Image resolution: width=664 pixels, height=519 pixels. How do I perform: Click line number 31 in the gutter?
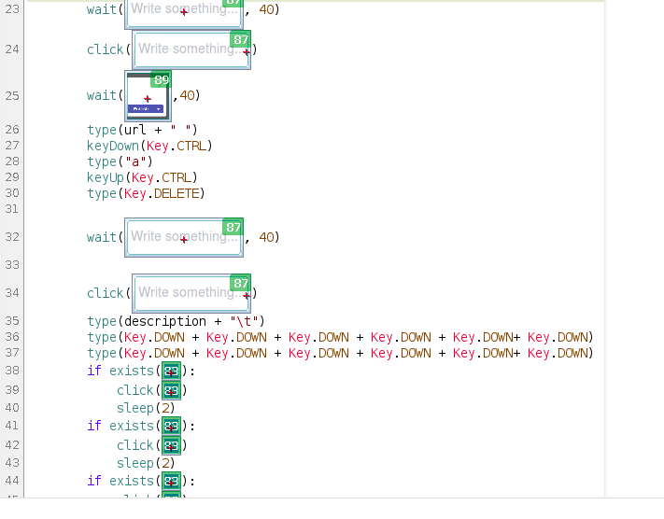[x=12, y=209]
